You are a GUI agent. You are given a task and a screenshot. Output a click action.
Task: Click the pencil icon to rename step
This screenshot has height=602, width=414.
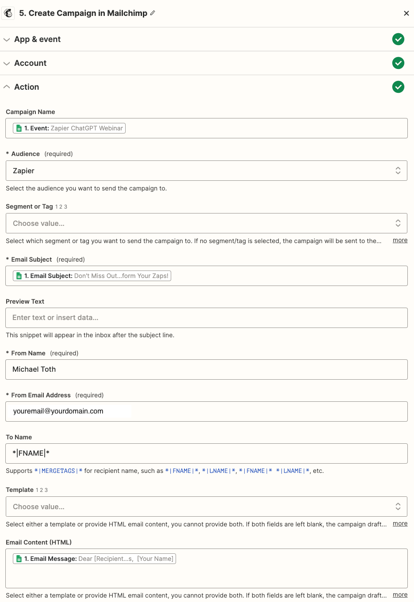[x=153, y=13]
